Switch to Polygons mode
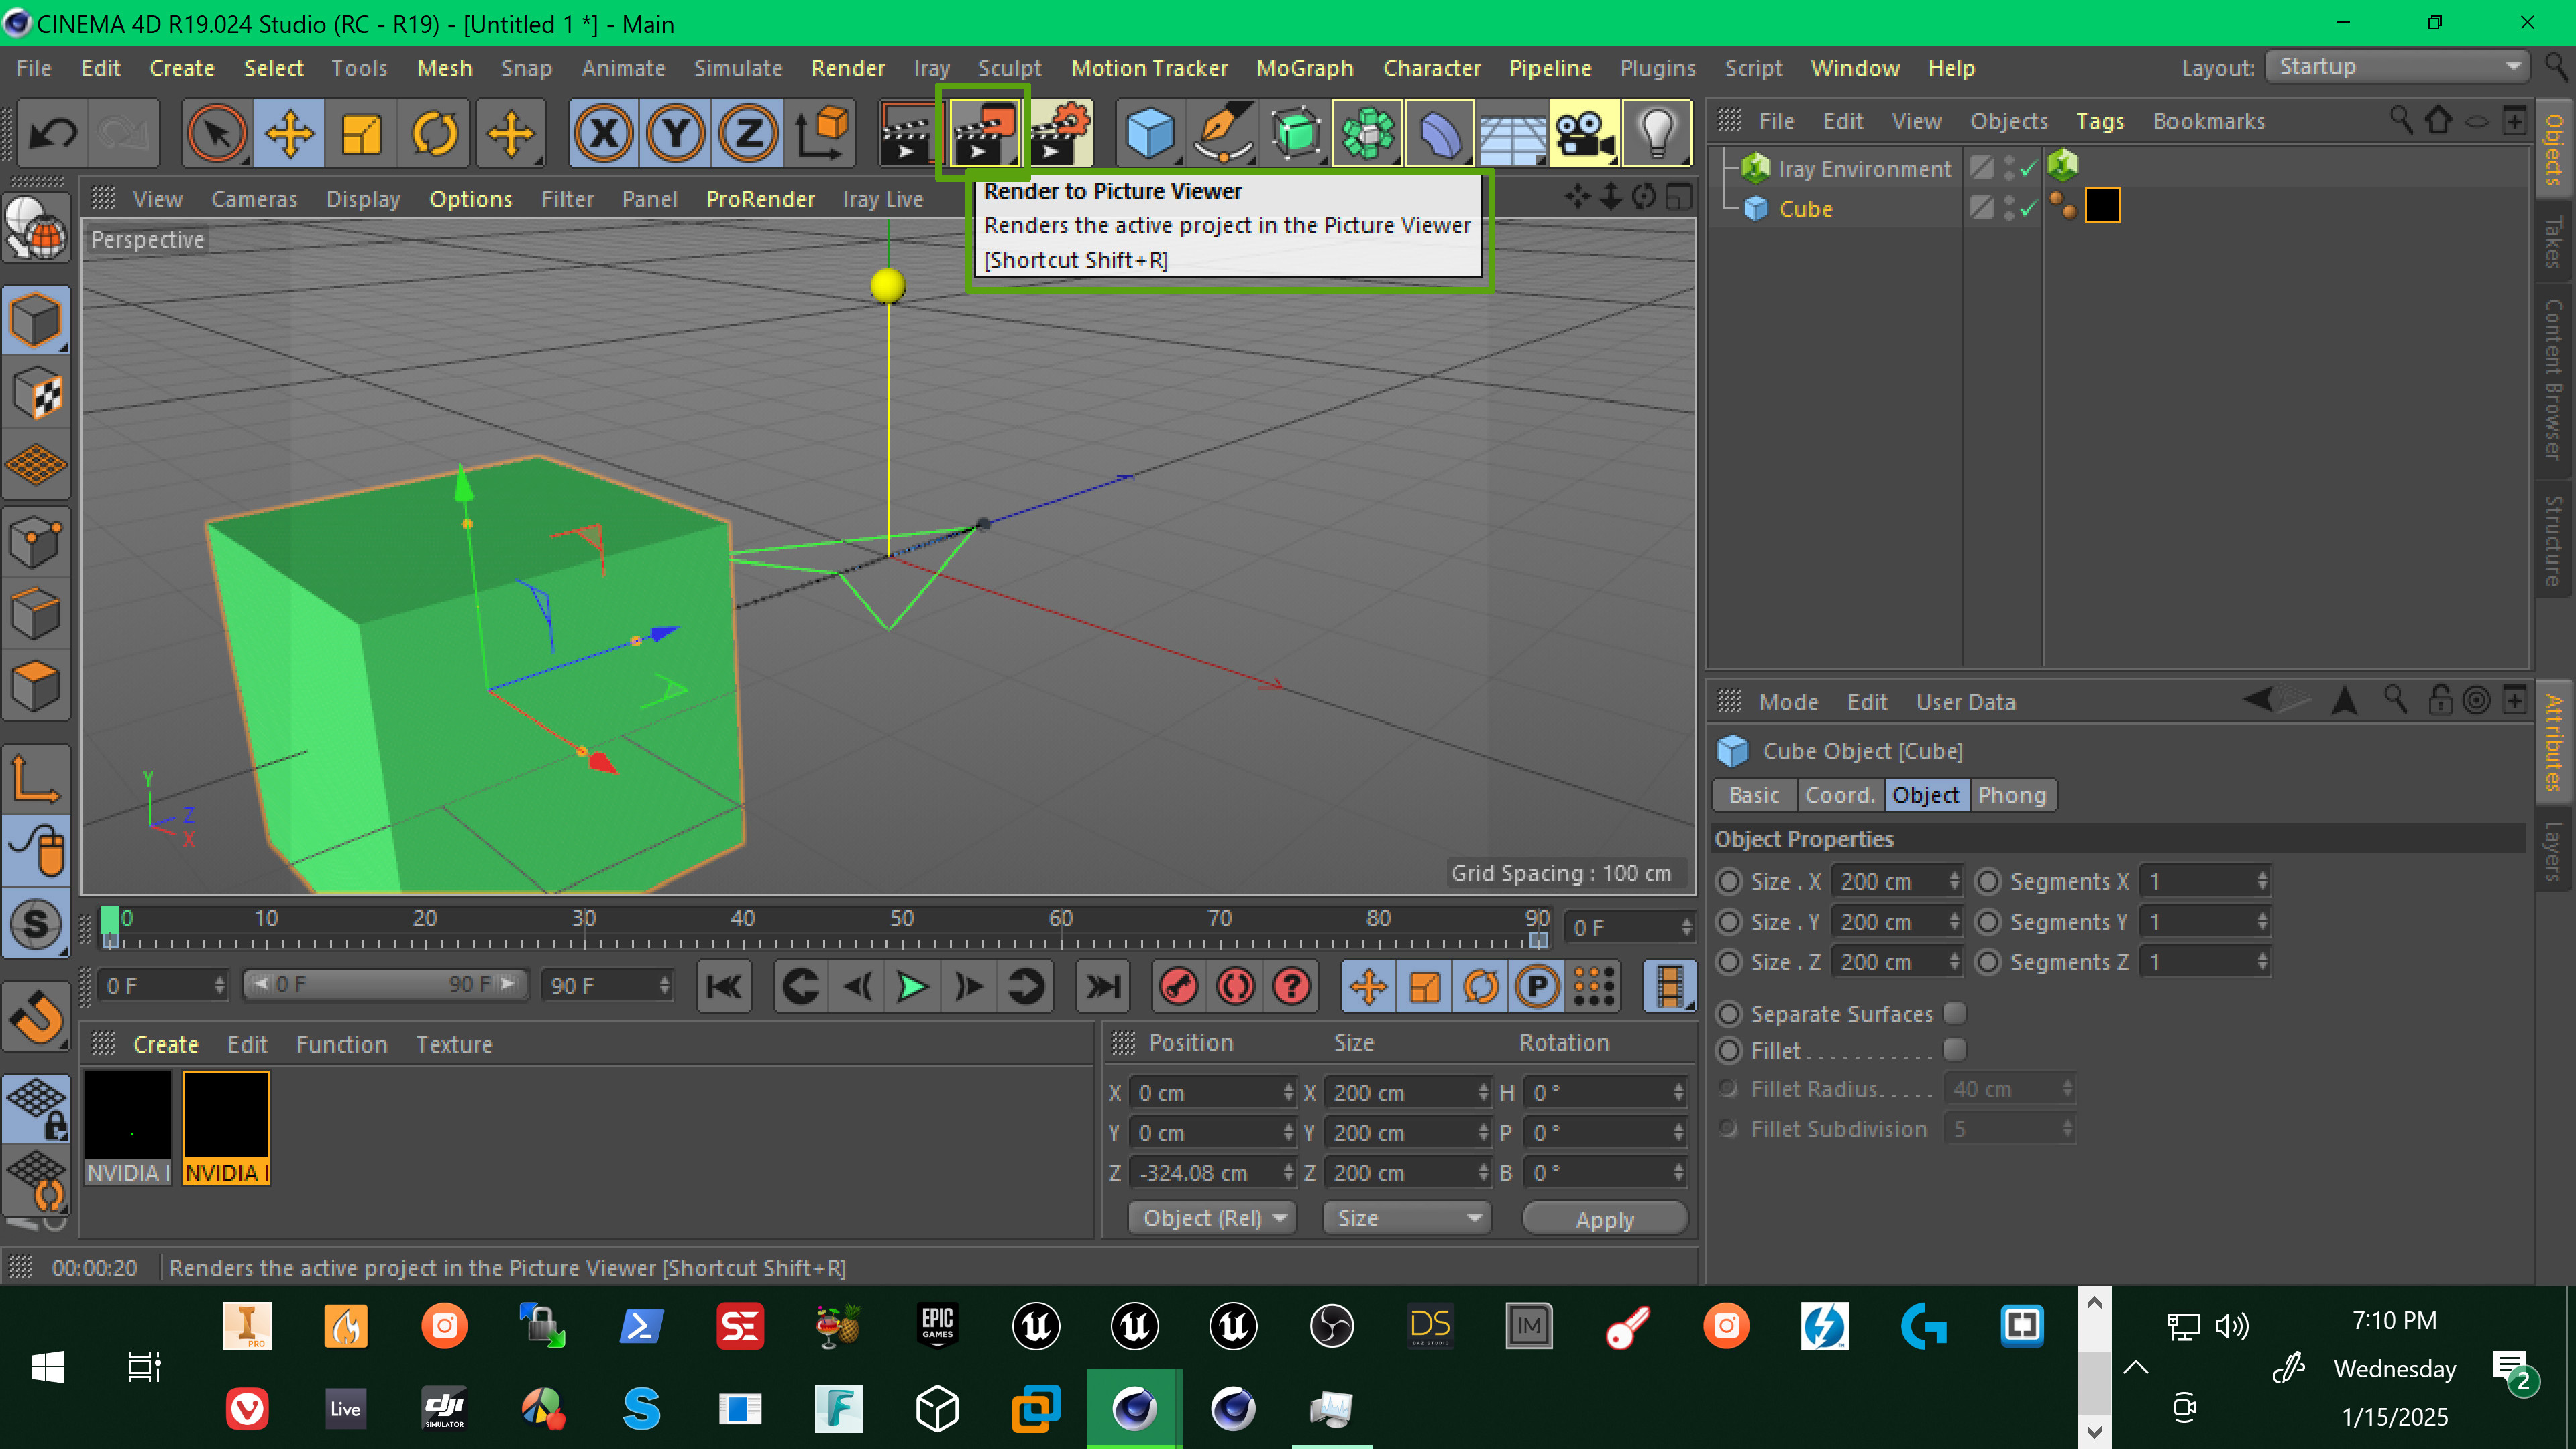This screenshot has height=1449, width=2576. (x=37, y=687)
